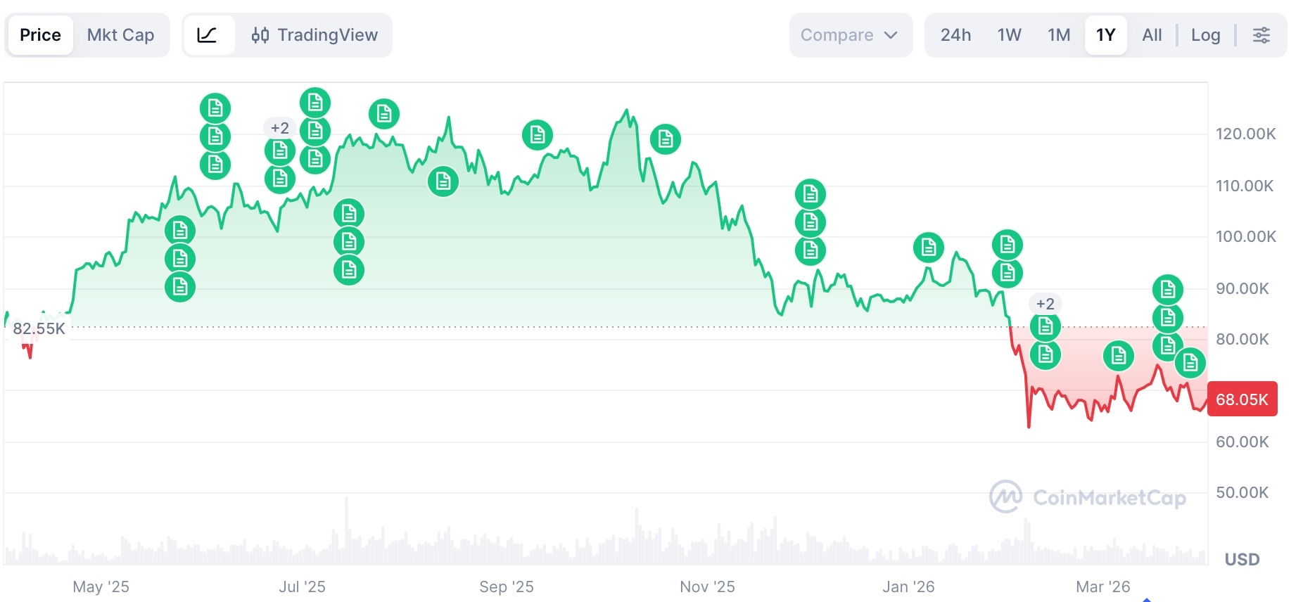The image size is (1303, 602).
Task: Switch to TradingView candlestick chart
Action: (x=315, y=35)
